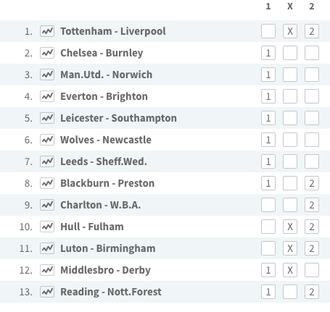
Task: Click the chart icon beside Reading - Nott.Forest
Action: click(x=47, y=292)
